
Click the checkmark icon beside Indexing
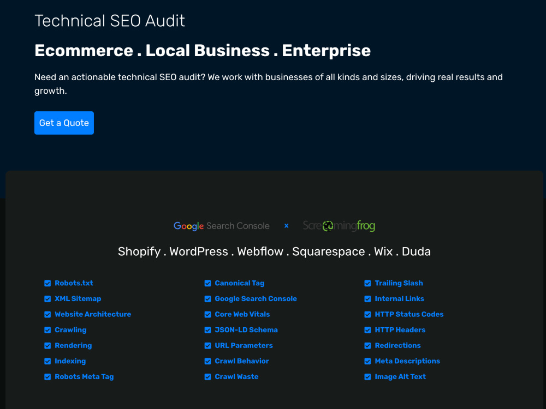pos(48,362)
